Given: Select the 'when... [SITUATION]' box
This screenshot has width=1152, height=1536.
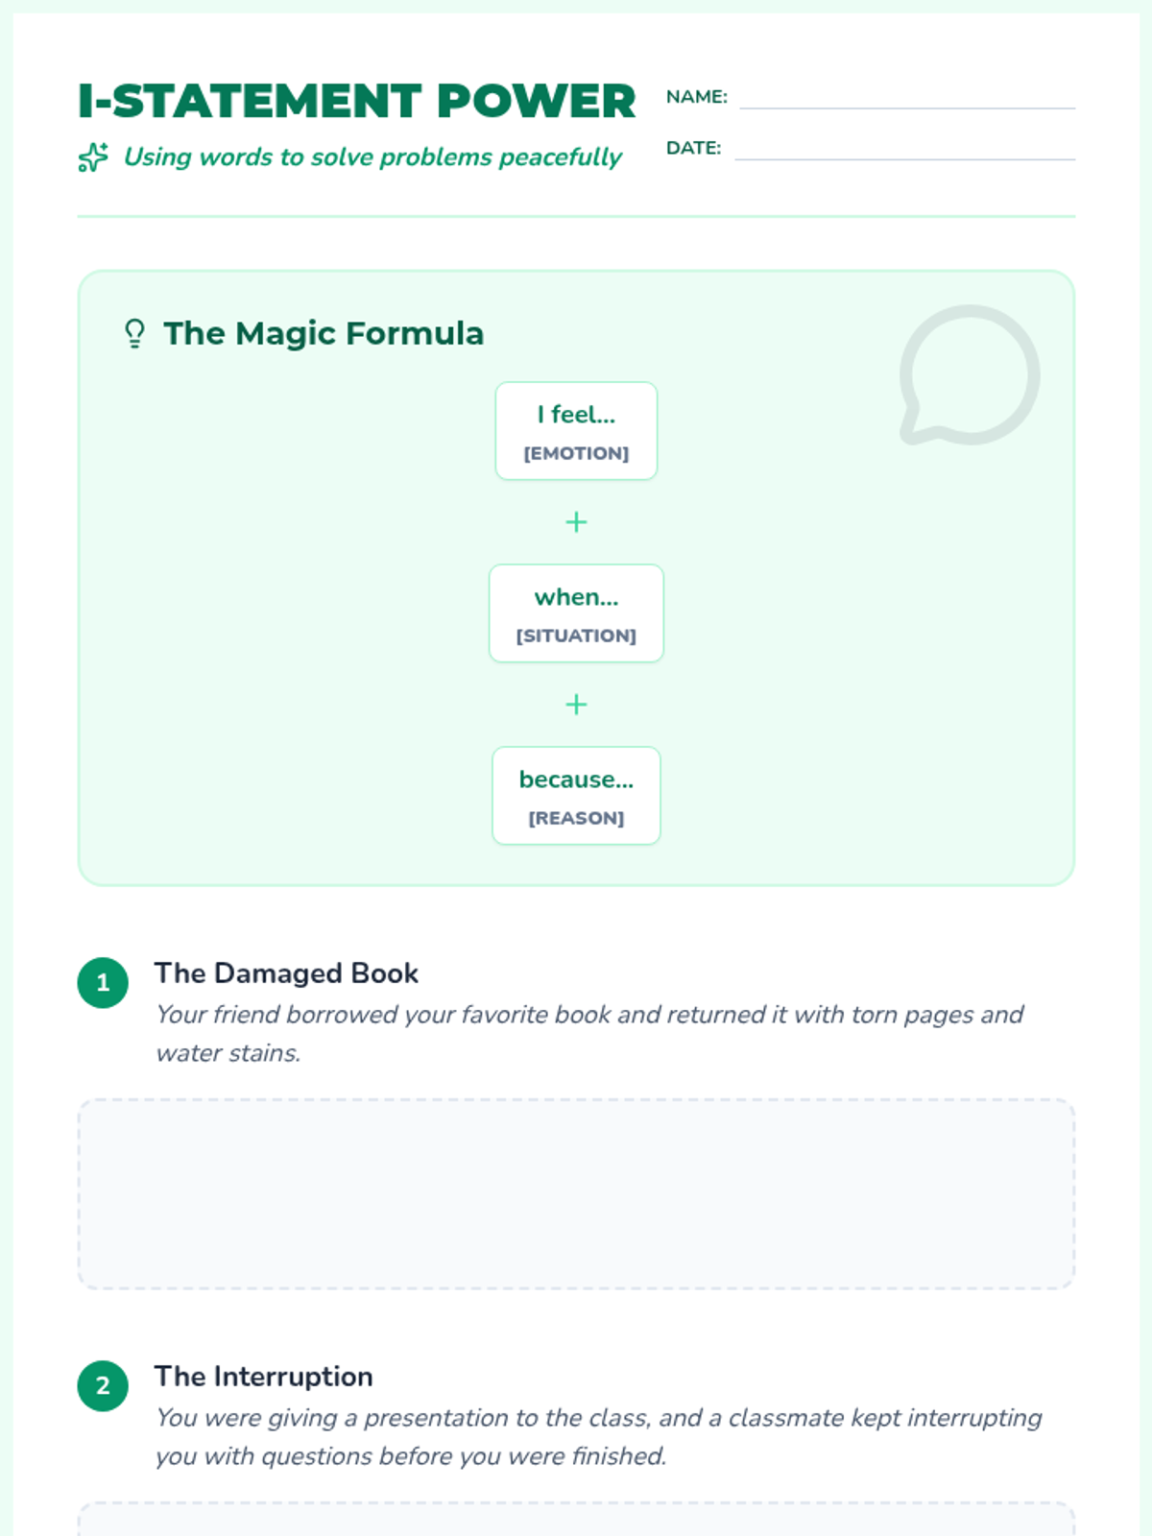Looking at the screenshot, I should coord(576,613).
